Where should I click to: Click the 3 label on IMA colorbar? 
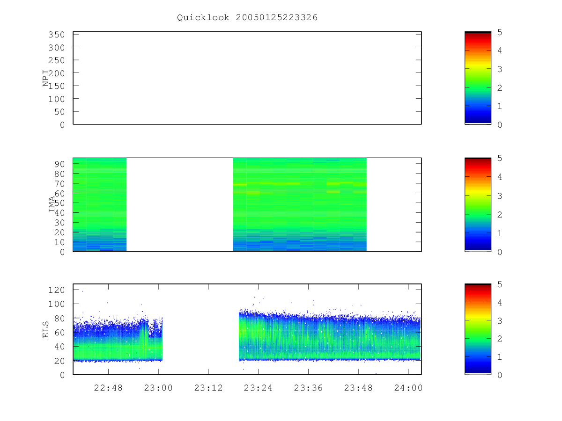pos(500,196)
